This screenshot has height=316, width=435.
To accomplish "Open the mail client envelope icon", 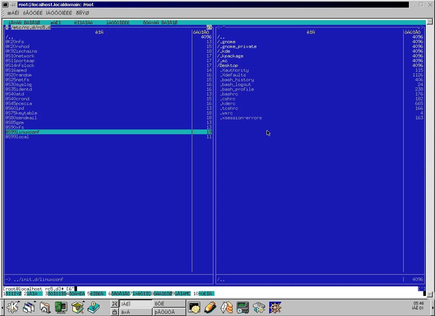I will (227, 307).
